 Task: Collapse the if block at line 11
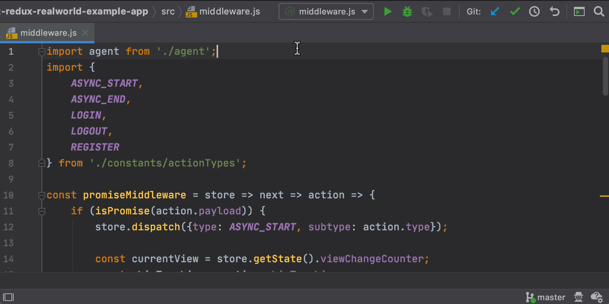42,211
